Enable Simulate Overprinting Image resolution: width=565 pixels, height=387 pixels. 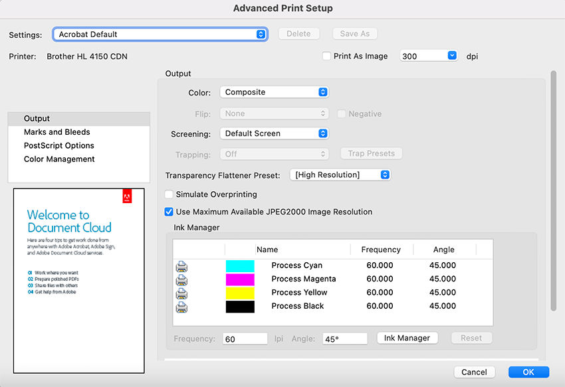(169, 194)
